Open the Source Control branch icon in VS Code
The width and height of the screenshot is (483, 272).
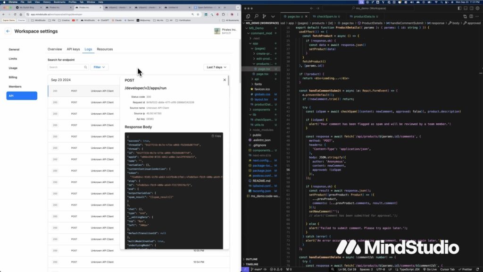click(x=264, y=16)
